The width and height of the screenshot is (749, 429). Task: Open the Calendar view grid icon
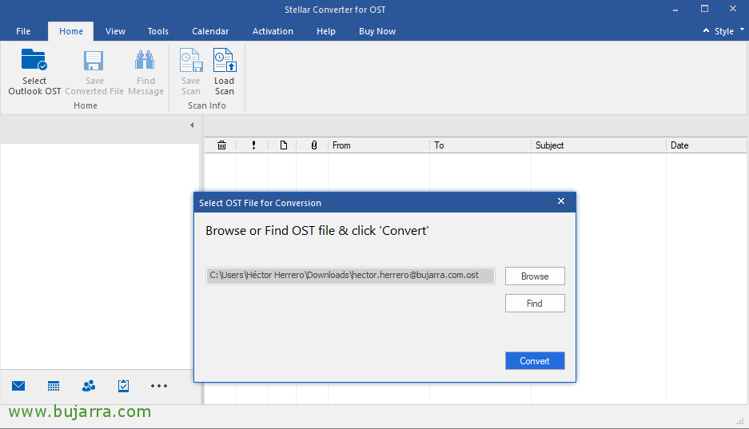(54, 386)
